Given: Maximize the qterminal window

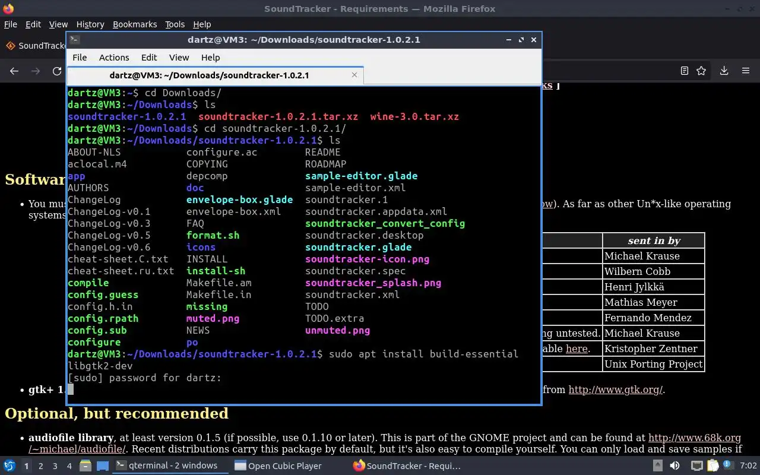Looking at the screenshot, I should (x=521, y=40).
